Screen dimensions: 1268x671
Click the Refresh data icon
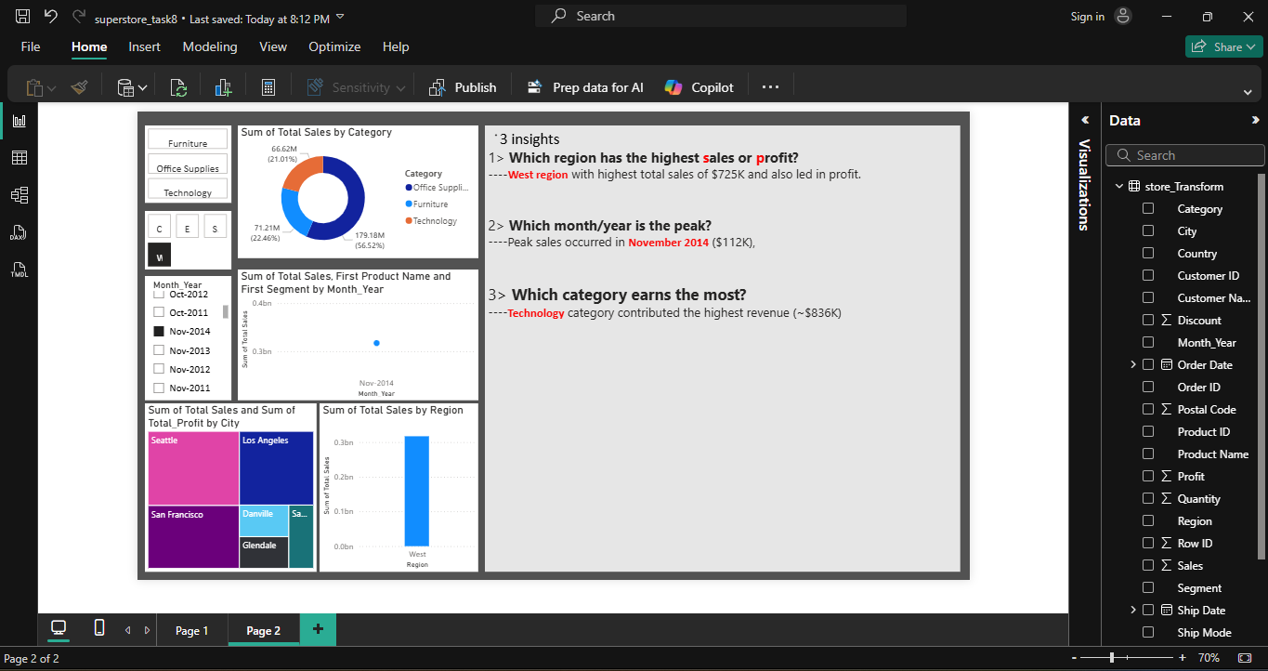(179, 87)
